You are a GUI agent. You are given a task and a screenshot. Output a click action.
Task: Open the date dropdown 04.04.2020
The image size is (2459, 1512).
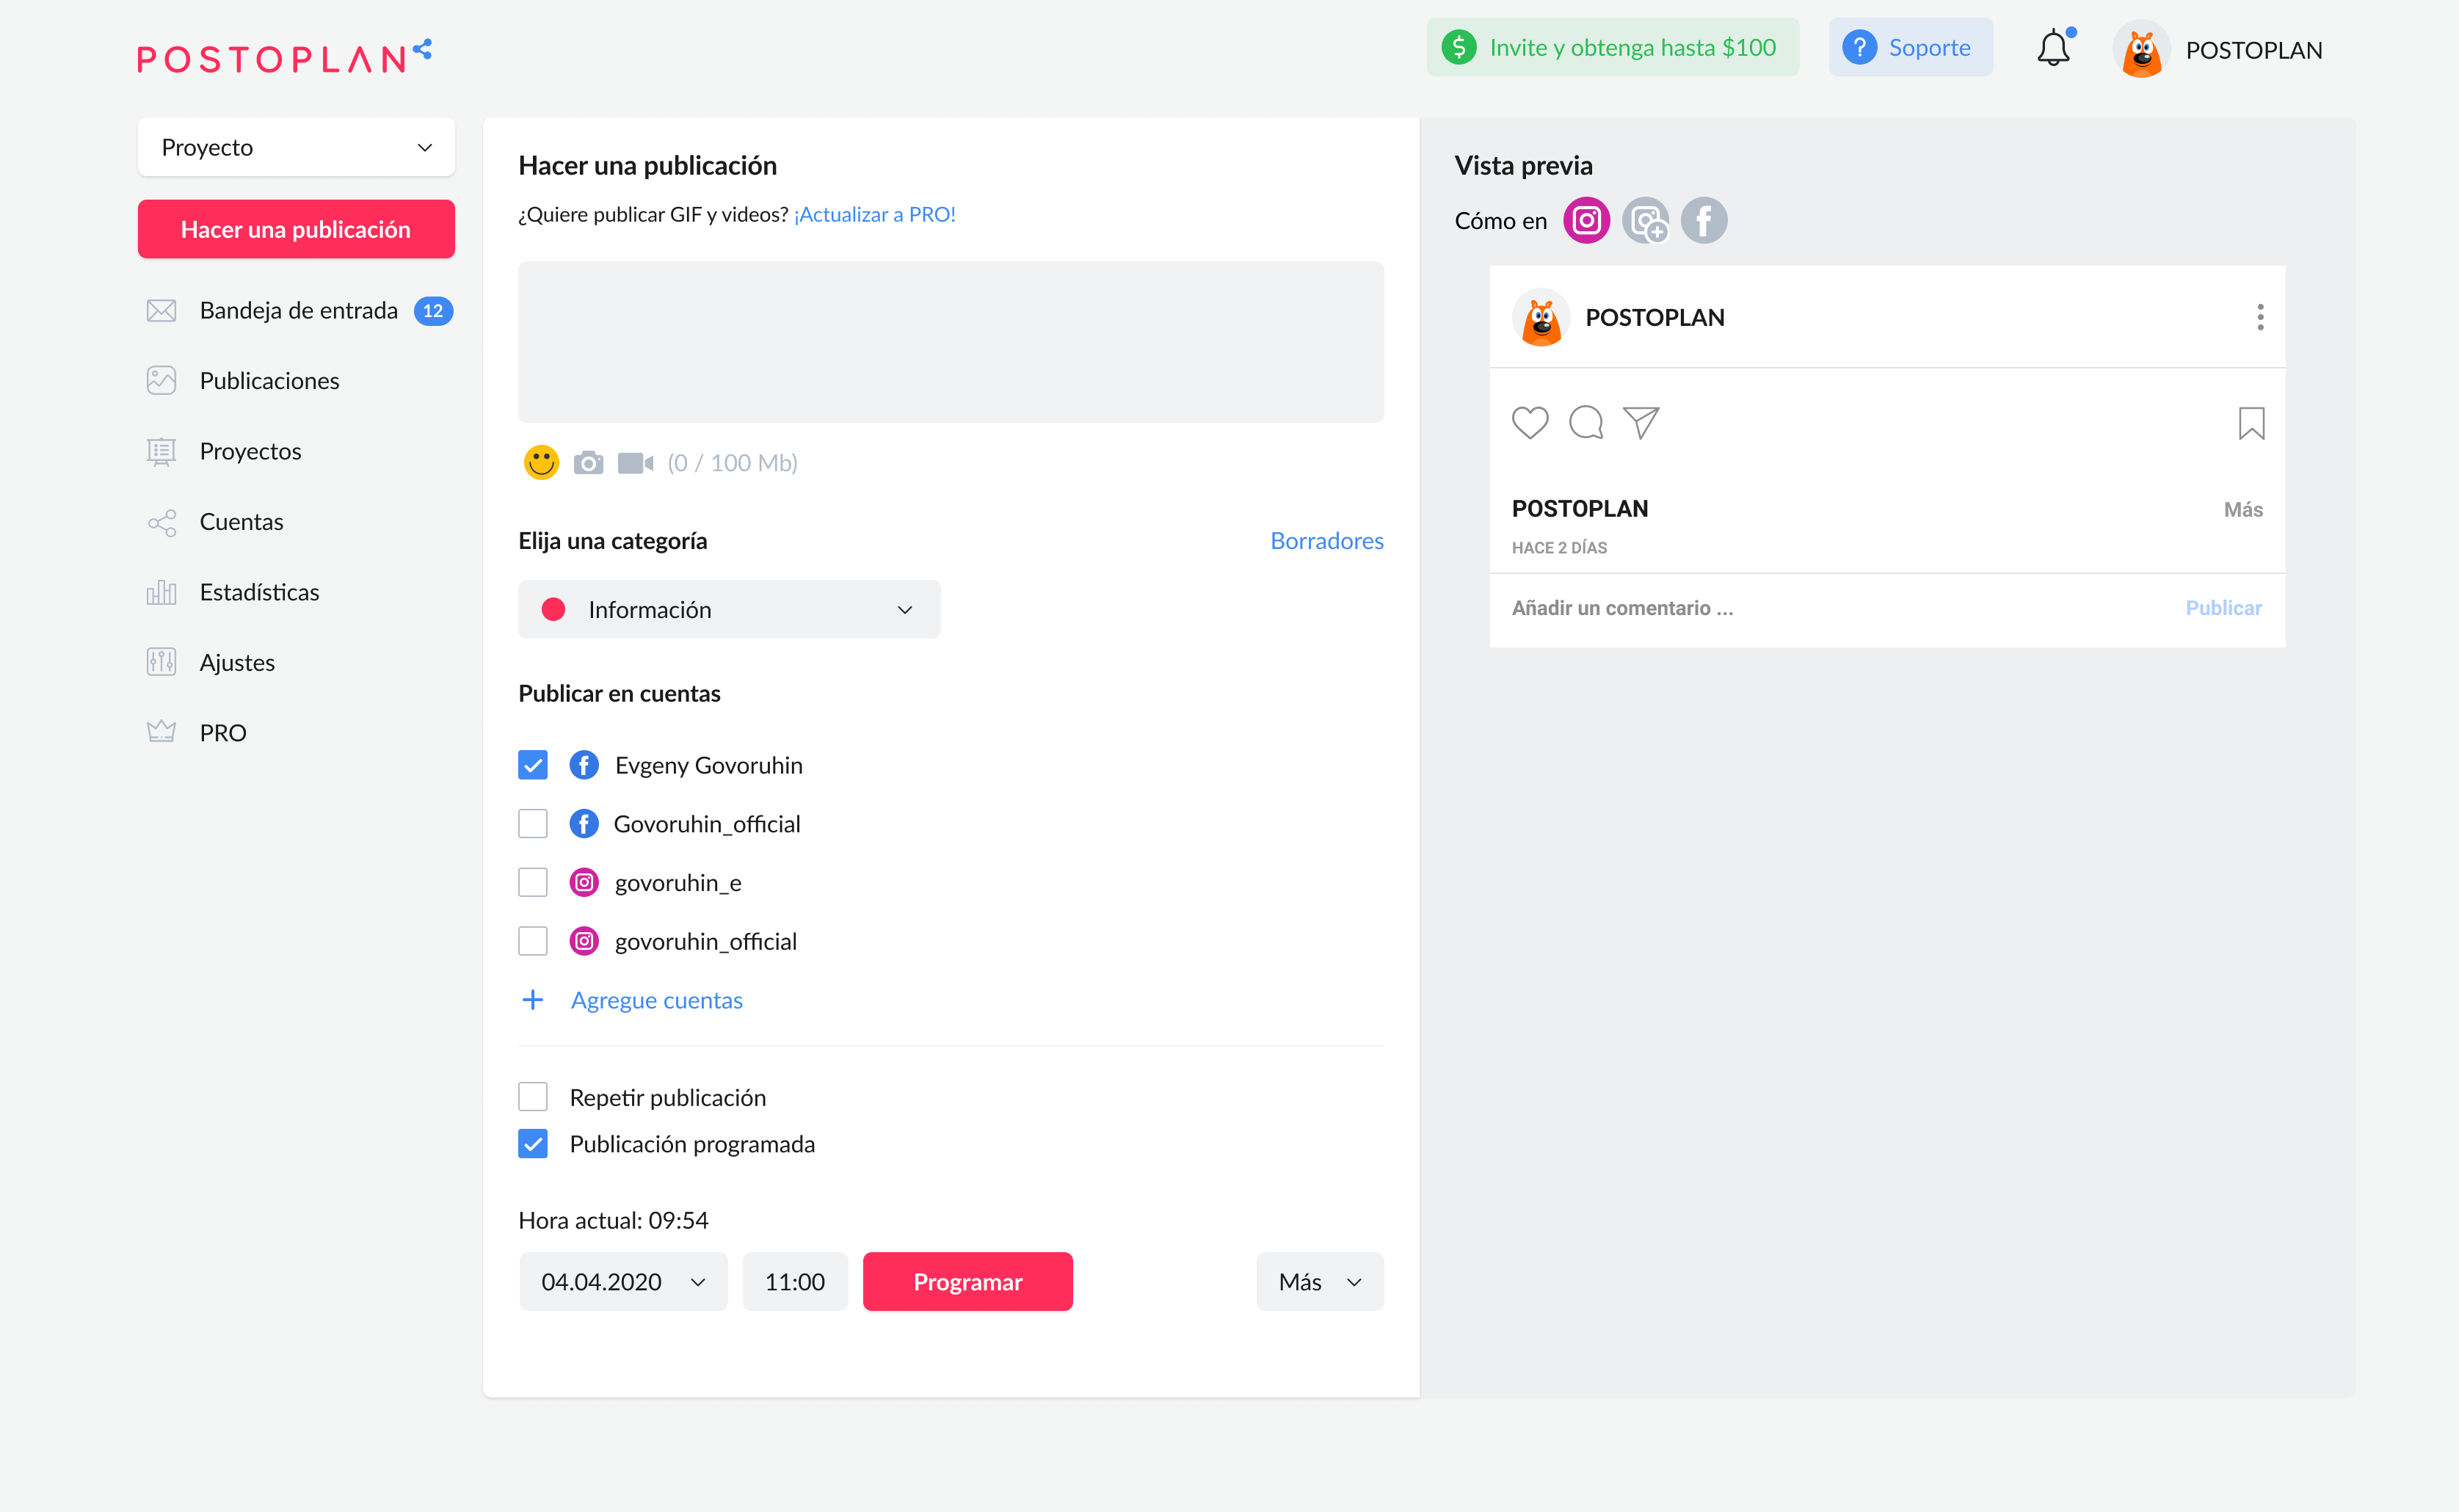(x=623, y=1281)
